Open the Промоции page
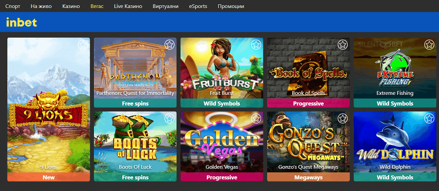Viewport: 439px width, 191px height. [x=231, y=6]
